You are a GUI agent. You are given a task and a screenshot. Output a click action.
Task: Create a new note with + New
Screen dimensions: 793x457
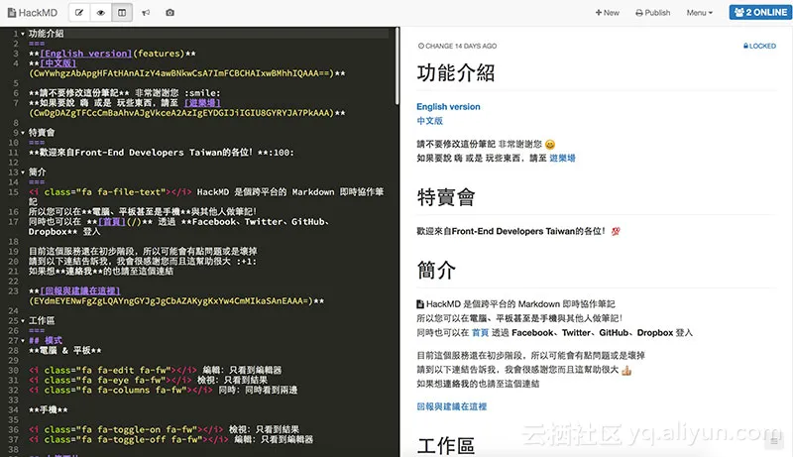pos(607,13)
